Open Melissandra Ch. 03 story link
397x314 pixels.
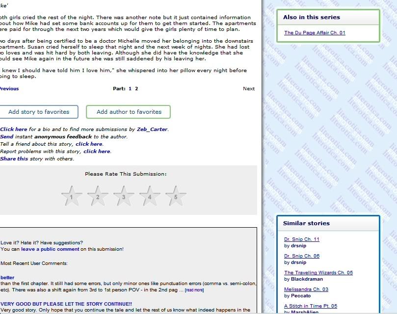pyautogui.click(x=306, y=289)
